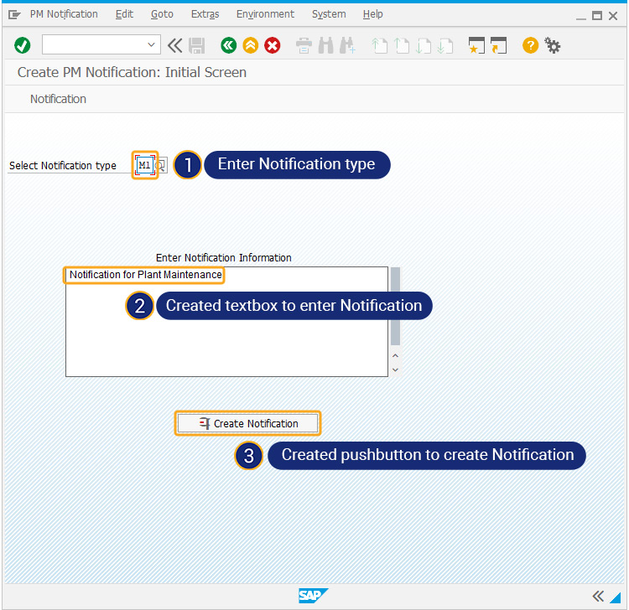Click the Last Page icon
Viewport: 629px width, 610px height.
[x=445, y=46]
